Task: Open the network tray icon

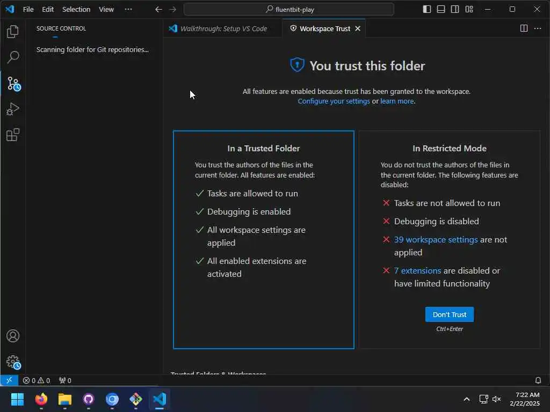Action: tap(484, 399)
